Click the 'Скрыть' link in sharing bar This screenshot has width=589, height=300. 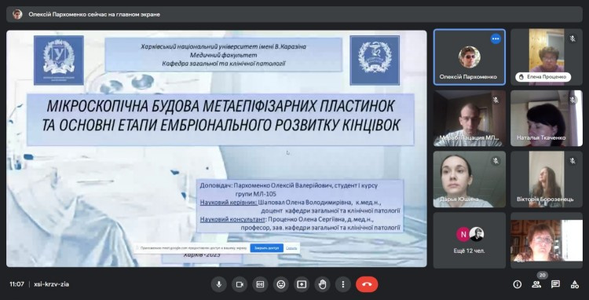291,248
